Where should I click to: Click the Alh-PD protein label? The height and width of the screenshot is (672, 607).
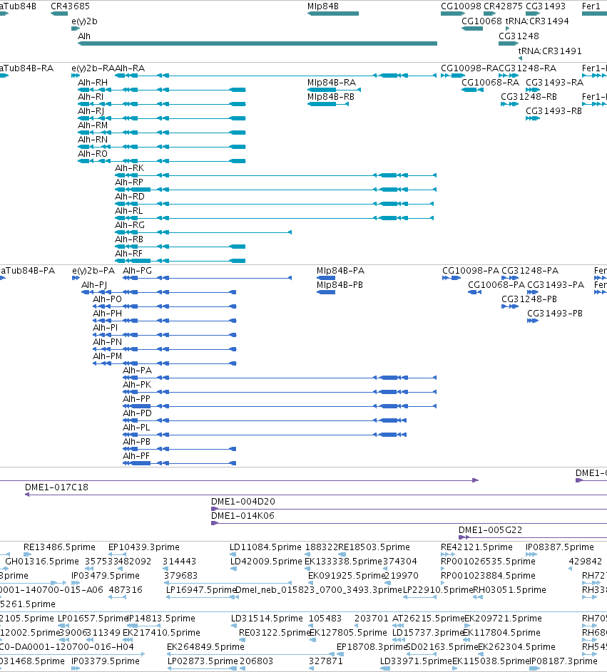pos(137,413)
